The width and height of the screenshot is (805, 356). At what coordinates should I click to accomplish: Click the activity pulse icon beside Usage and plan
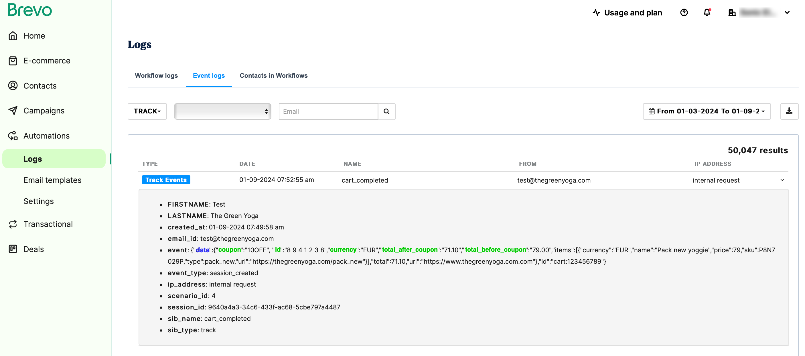coord(596,13)
